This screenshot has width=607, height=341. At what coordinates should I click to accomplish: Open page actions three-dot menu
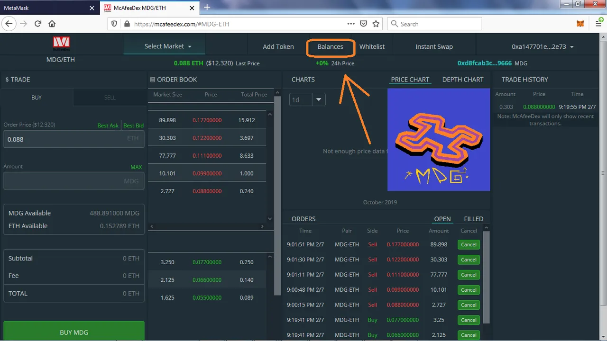click(351, 24)
